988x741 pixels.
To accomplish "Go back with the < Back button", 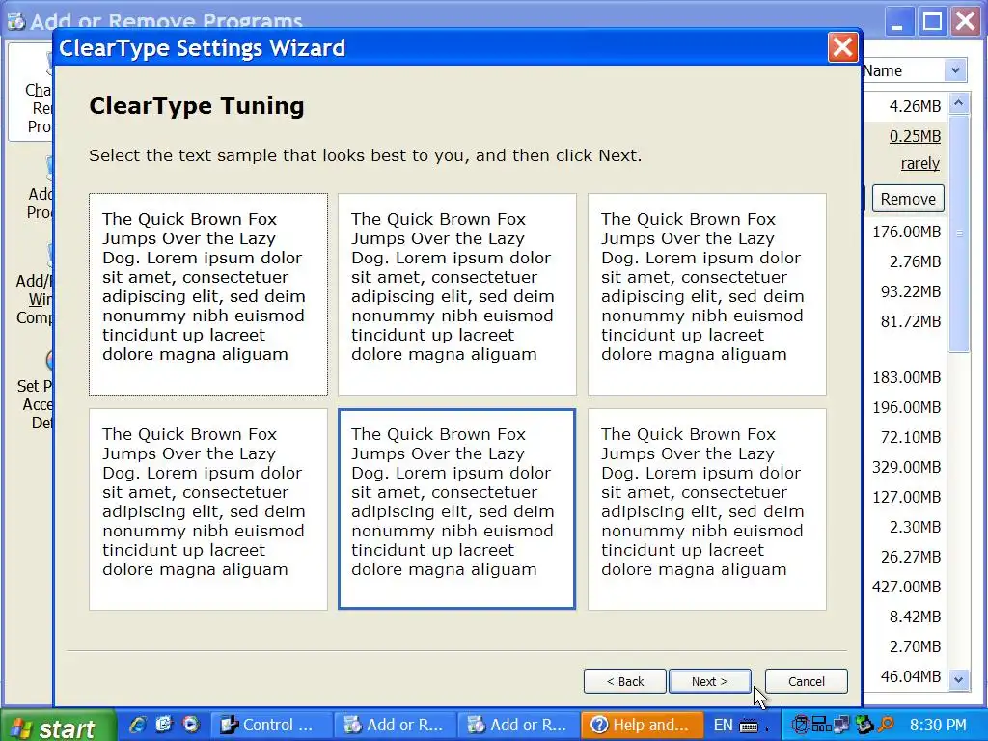I will click(x=624, y=681).
